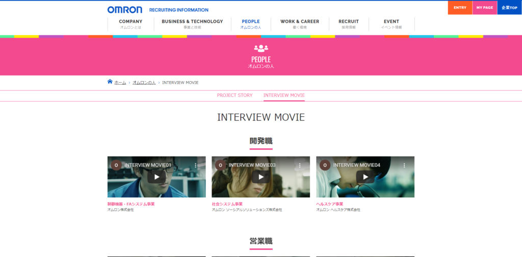Click the home icon in breadcrumb

pyautogui.click(x=110, y=82)
